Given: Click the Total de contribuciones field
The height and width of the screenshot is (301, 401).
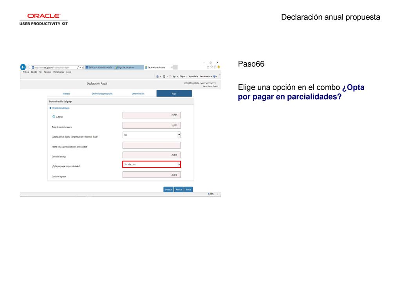Looking at the screenshot, I should 152,125.
